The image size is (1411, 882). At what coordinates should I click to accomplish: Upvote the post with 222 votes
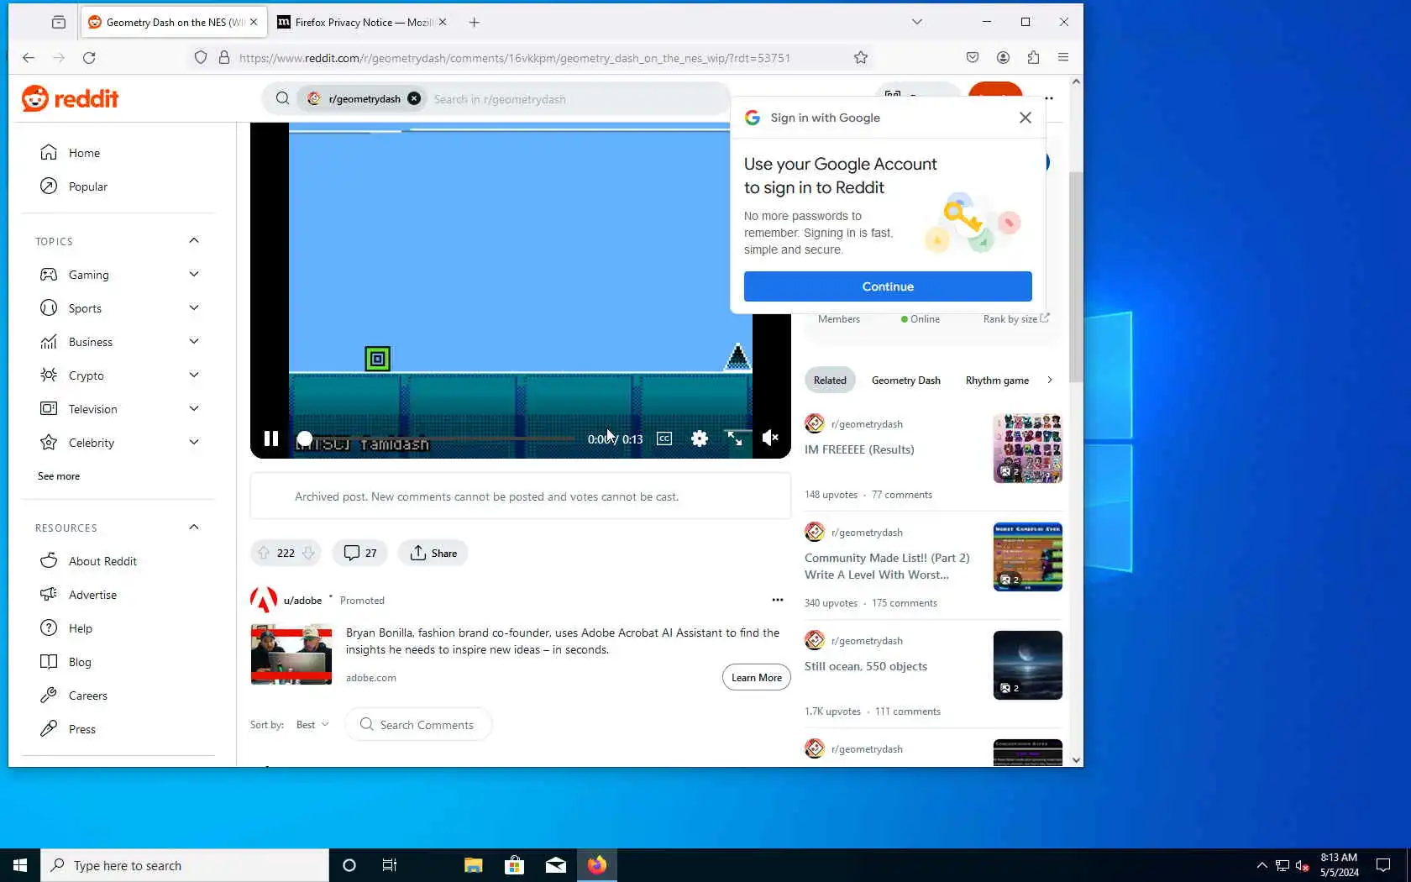(264, 553)
